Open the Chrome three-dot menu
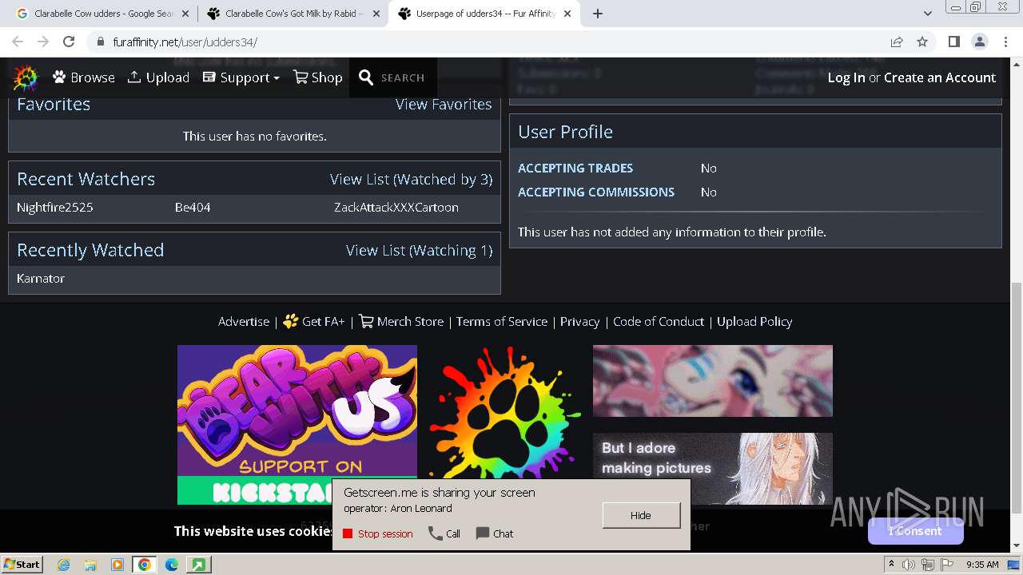 pyautogui.click(x=1005, y=42)
